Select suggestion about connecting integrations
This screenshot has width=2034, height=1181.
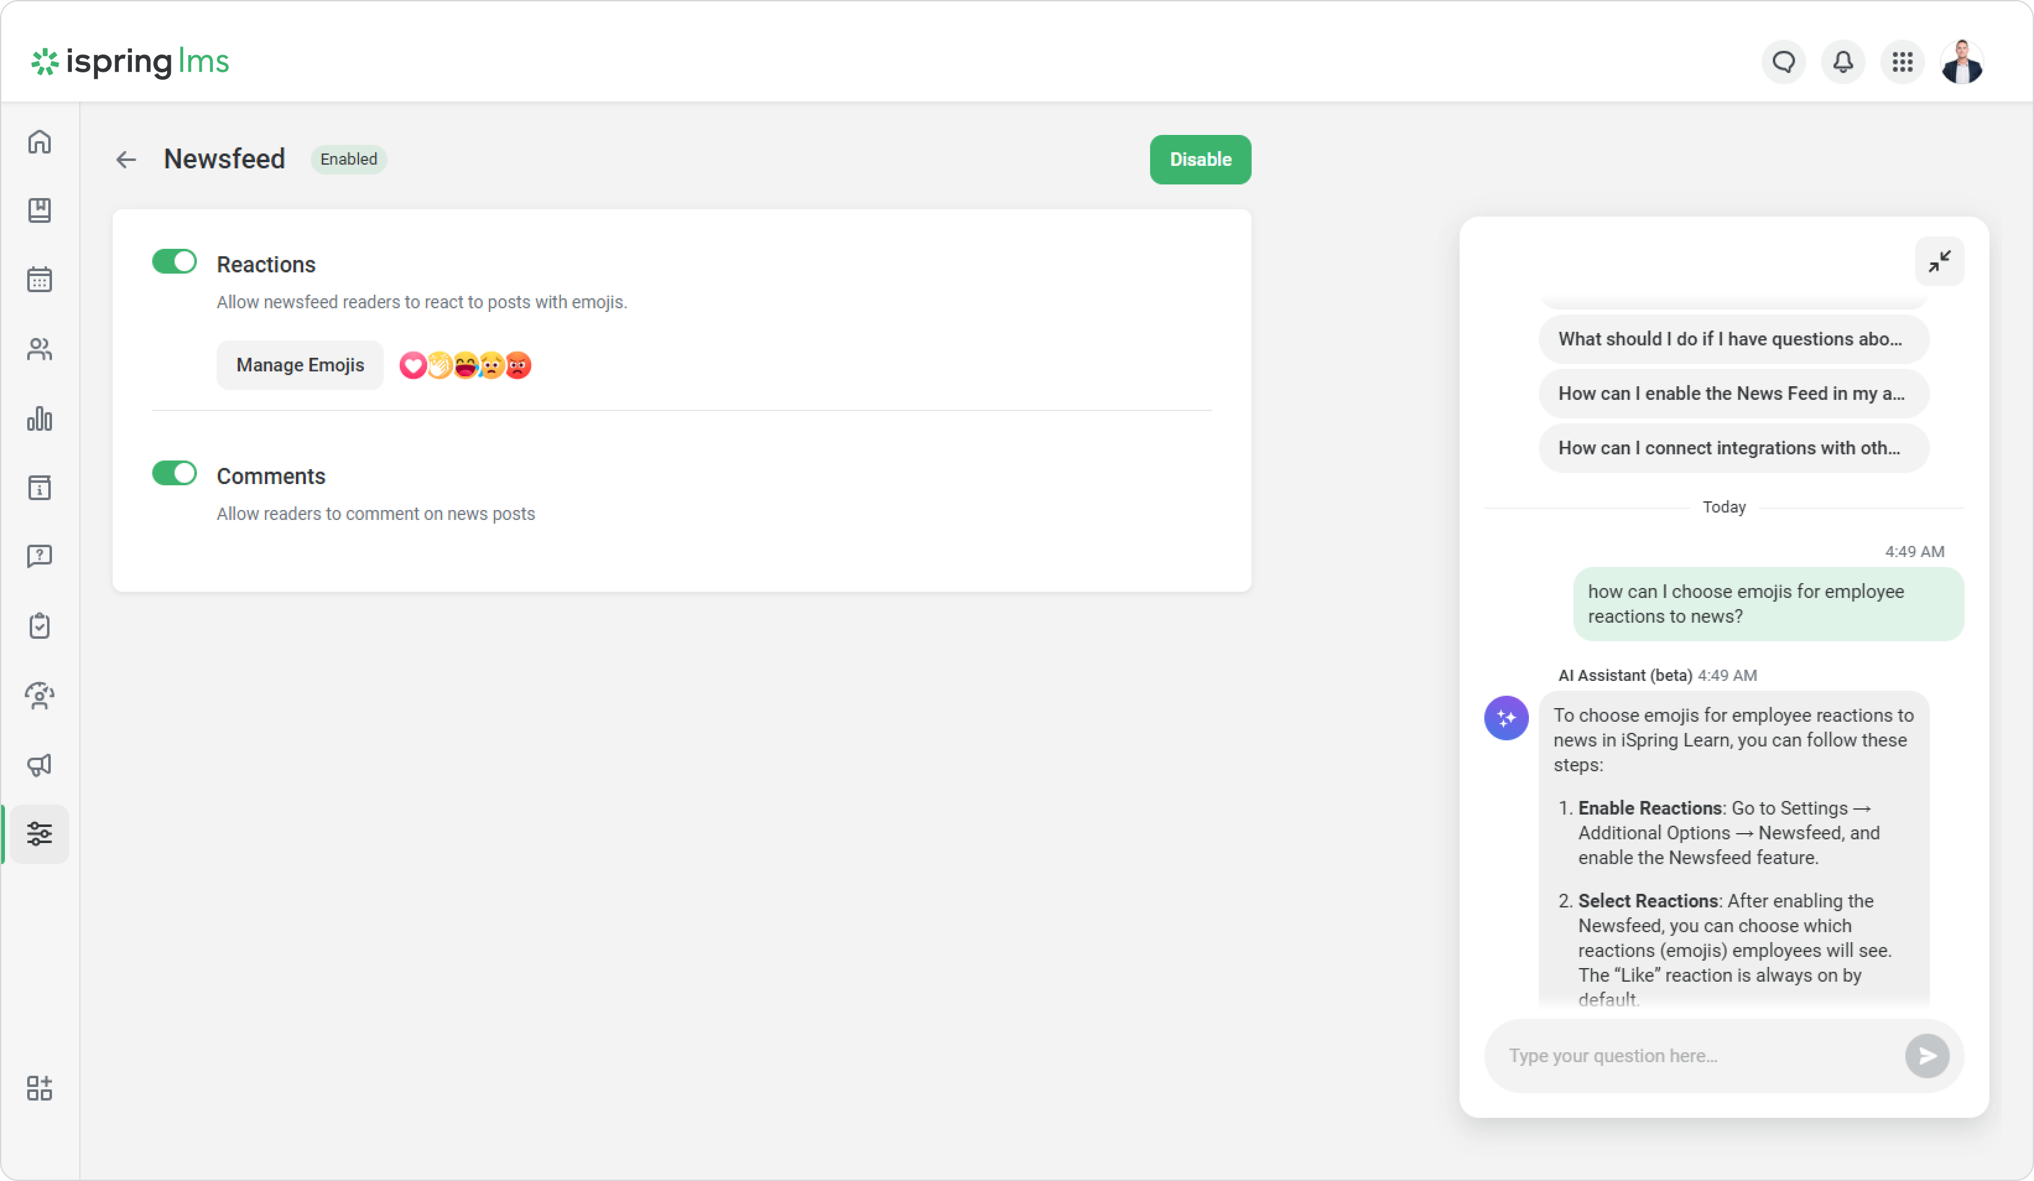(x=1733, y=448)
